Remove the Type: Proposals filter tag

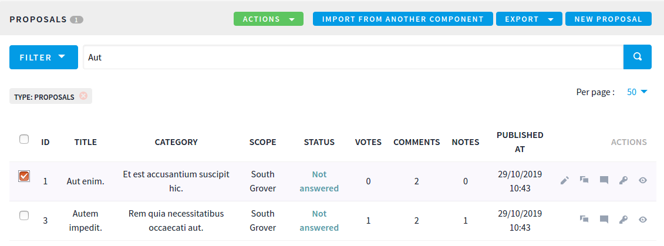(x=83, y=96)
